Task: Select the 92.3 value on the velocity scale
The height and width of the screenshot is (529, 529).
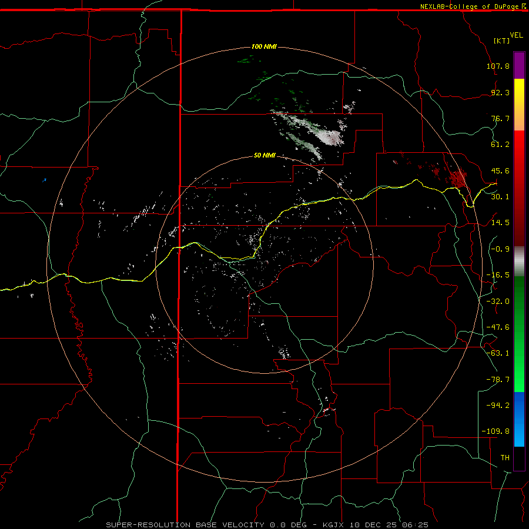Action: point(500,92)
